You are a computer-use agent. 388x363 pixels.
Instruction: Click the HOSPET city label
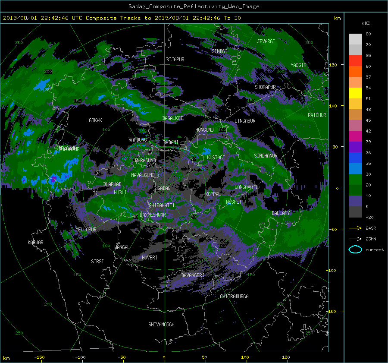coord(234,202)
